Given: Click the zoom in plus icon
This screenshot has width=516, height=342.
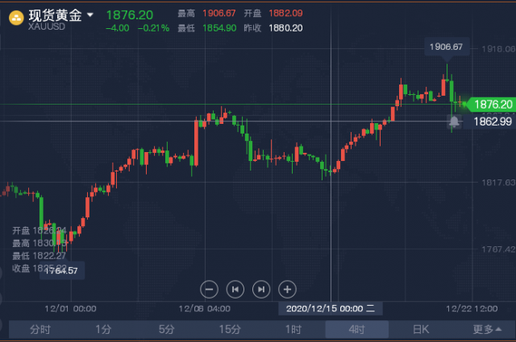Looking at the screenshot, I should pos(287,290).
